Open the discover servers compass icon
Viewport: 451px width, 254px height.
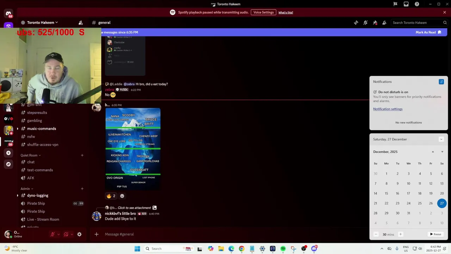coord(8,164)
